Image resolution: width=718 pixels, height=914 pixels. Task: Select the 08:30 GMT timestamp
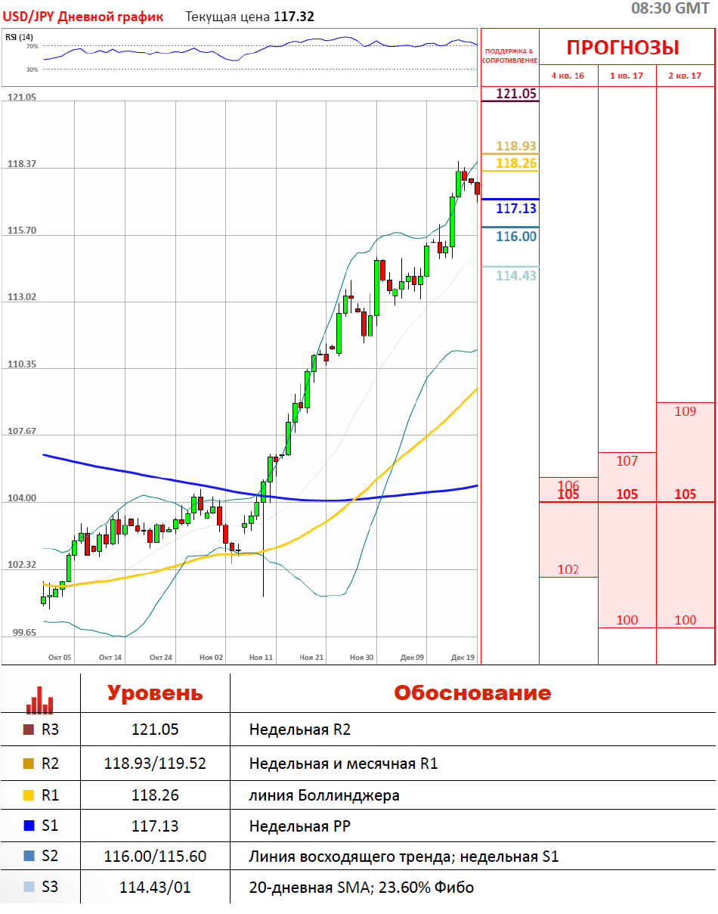pyautogui.click(x=670, y=8)
